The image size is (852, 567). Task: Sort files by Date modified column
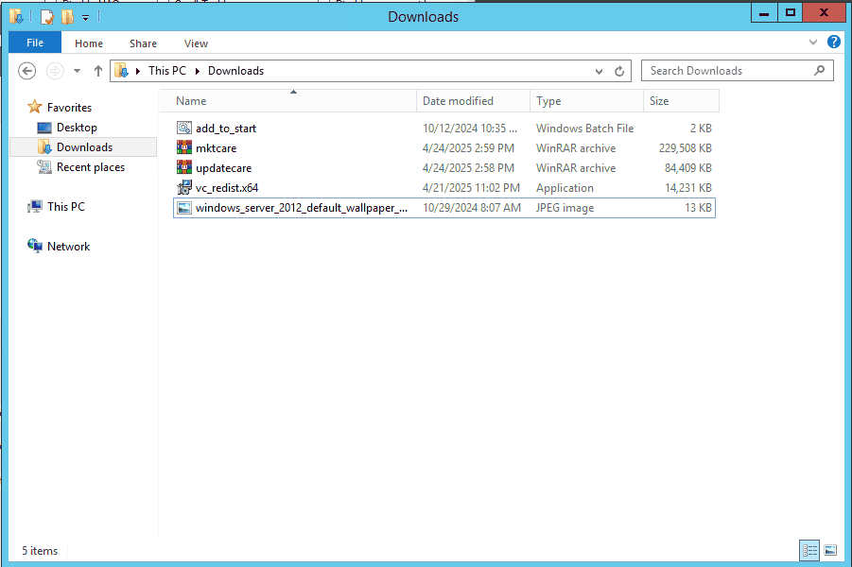click(473, 101)
